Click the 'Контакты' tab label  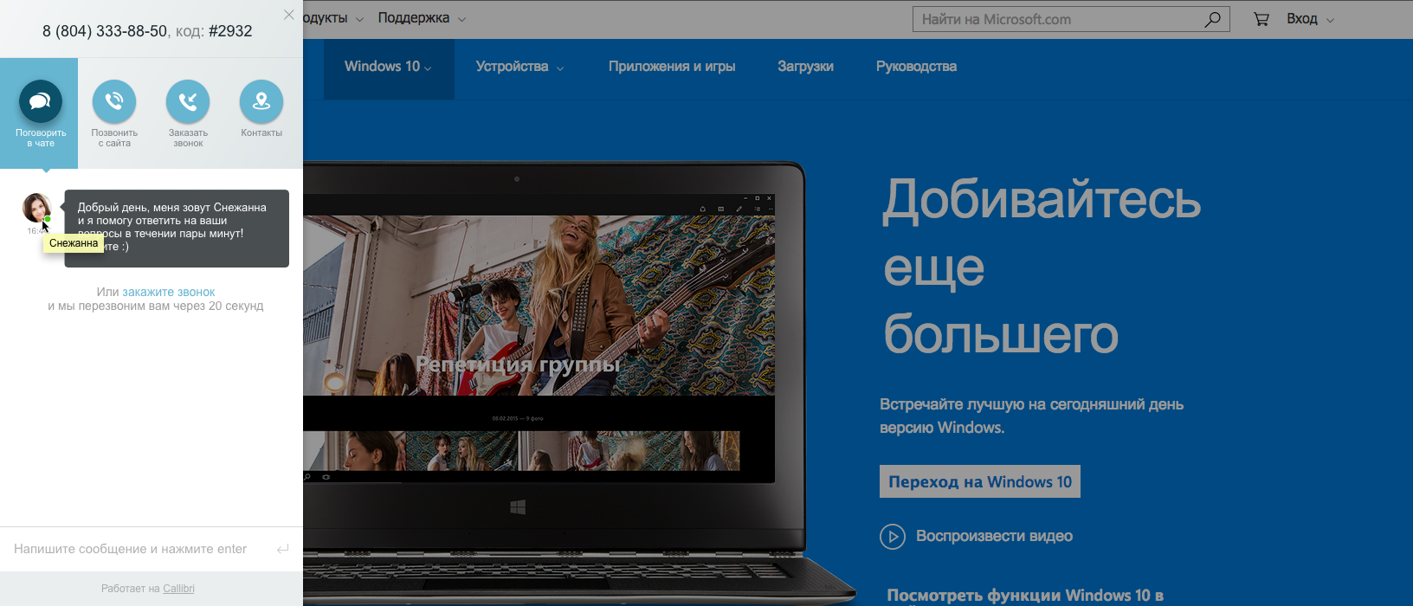[x=261, y=132]
